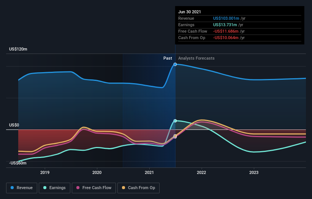Click the US$0 y-axis label
This screenshot has width=312, height=199.
coord(14,125)
